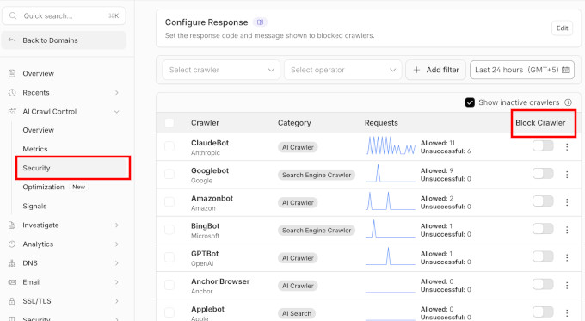Expand the Email chevron
The width and height of the screenshot is (585, 321).
coord(117,282)
